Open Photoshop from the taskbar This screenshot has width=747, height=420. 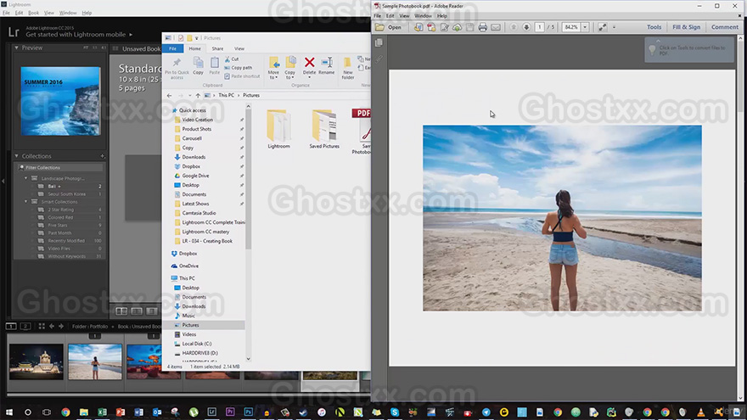[248, 412]
